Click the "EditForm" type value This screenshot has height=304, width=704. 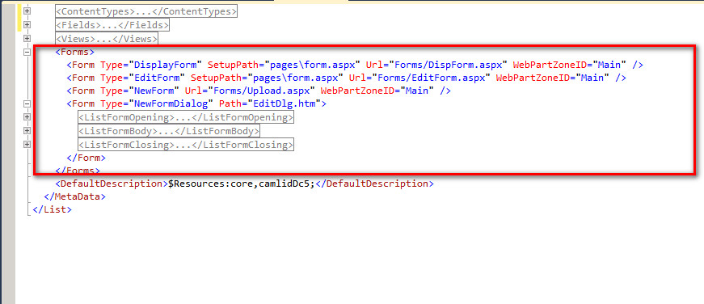pos(158,78)
